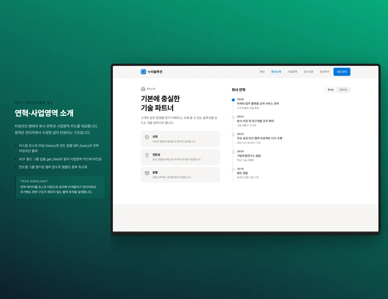Click the 전문성 card title
388x299 pixels.
click(x=156, y=155)
